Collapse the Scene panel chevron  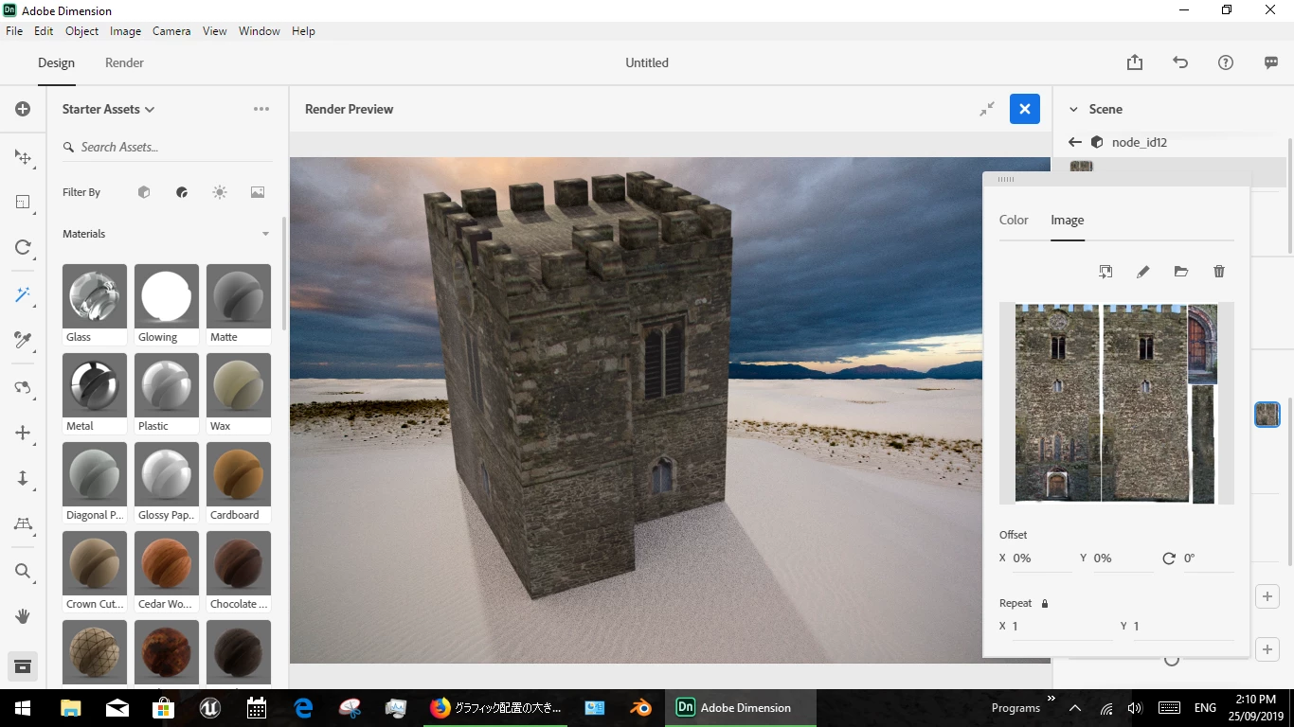[1073, 110]
